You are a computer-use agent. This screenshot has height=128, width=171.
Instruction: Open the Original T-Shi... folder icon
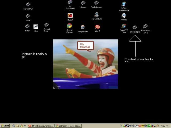click(47, 27)
